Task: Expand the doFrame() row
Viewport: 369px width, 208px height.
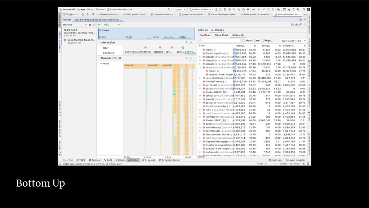Action: pyautogui.click(x=200, y=152)
